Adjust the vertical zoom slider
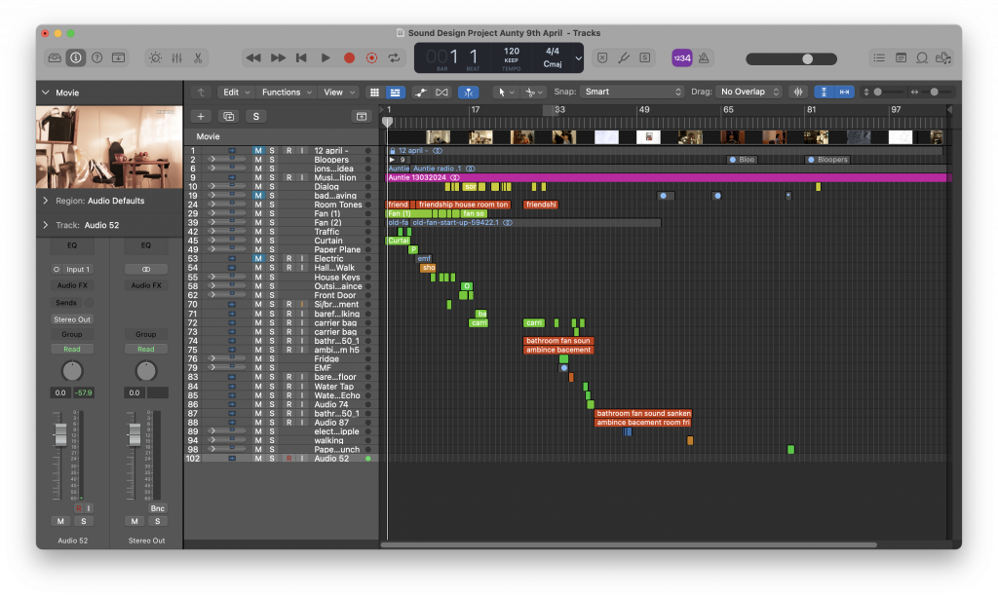998x597 pixels. (x=878, y=93)
